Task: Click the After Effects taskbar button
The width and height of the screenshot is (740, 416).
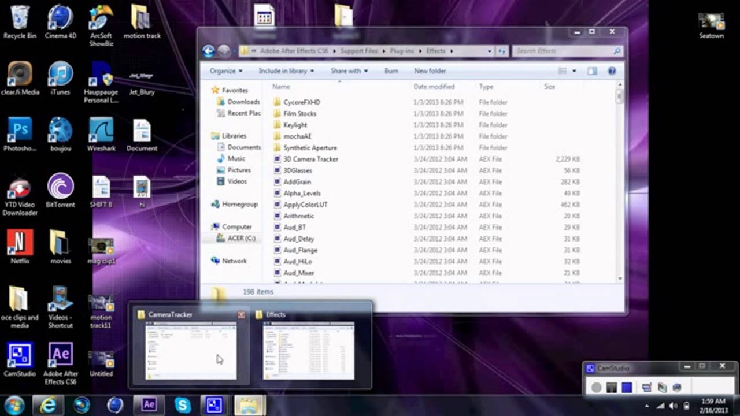Action: click(x=149, y=406)
